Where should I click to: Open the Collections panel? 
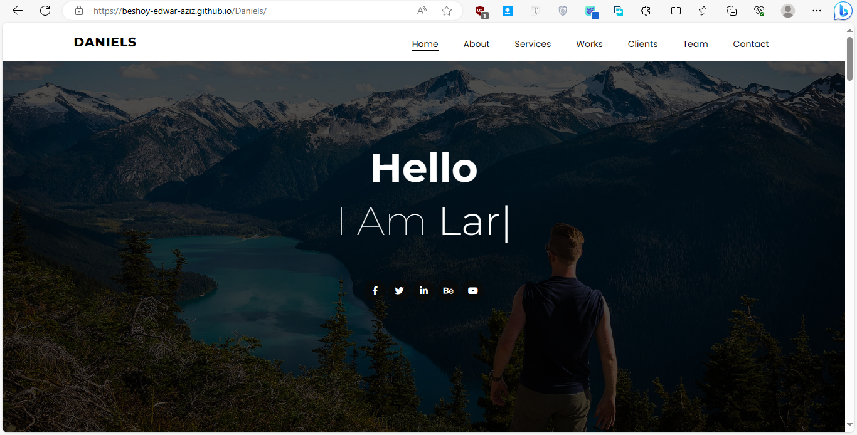click(x=732, y=11)
